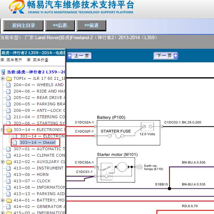The height and width of the screenshot is (214, 214).
Task: Click the 413-06 HORN page icon
Action: (9, 175)
